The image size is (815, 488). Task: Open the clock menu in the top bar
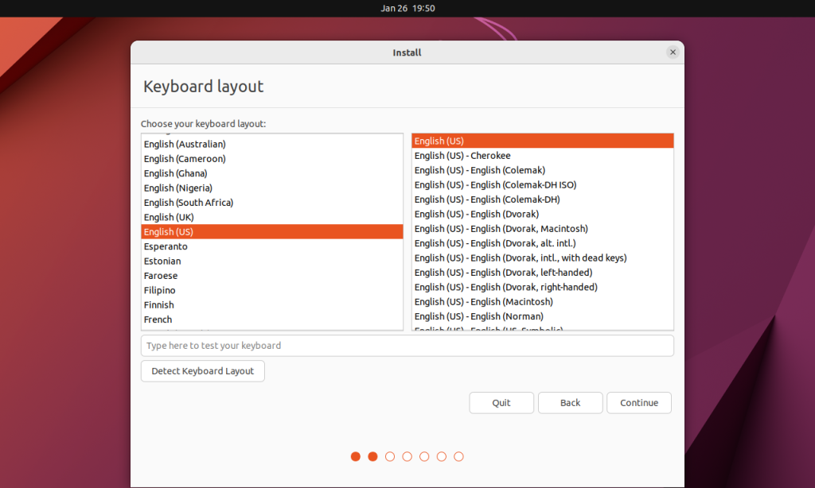(x=407, y=8)
